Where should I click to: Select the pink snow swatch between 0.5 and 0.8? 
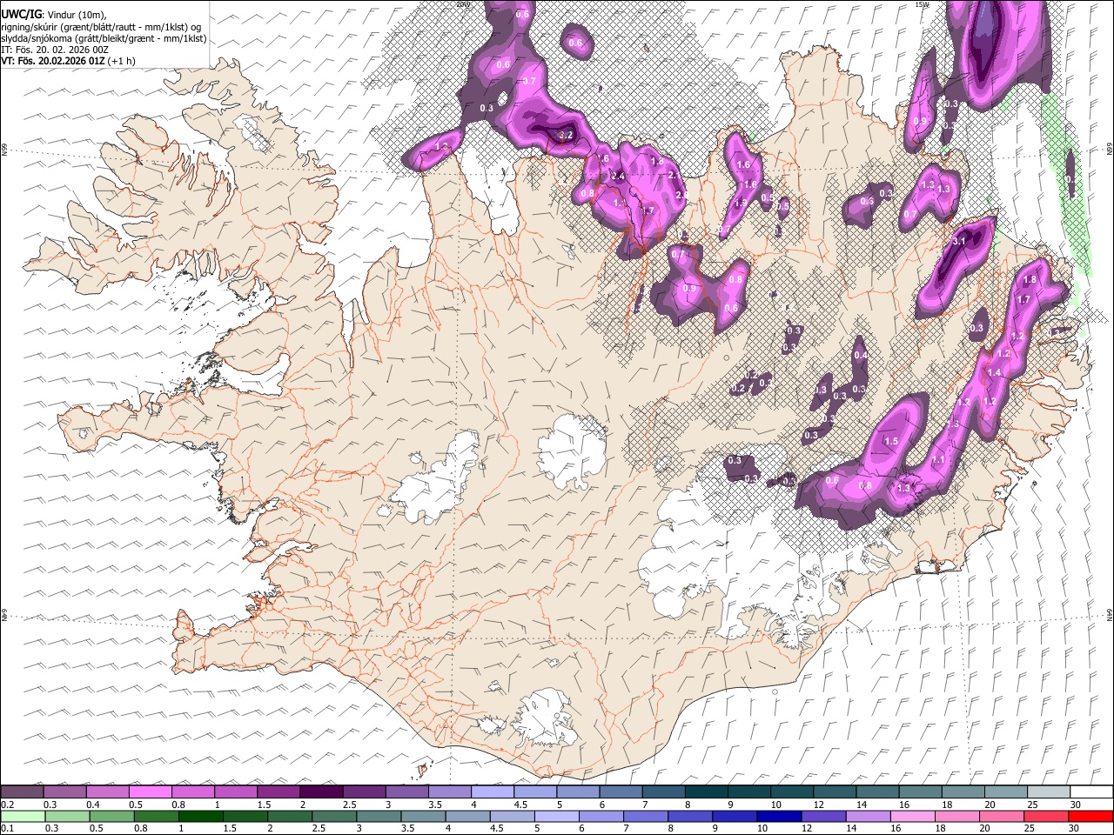pyautogui.click(x=150, y=792)
